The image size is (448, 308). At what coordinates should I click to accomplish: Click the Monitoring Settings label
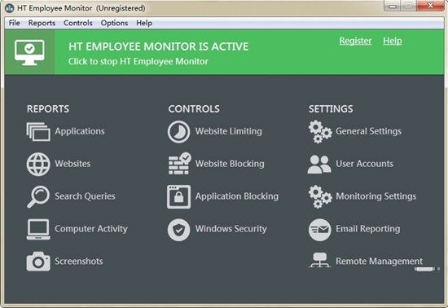tap(376, 196)
